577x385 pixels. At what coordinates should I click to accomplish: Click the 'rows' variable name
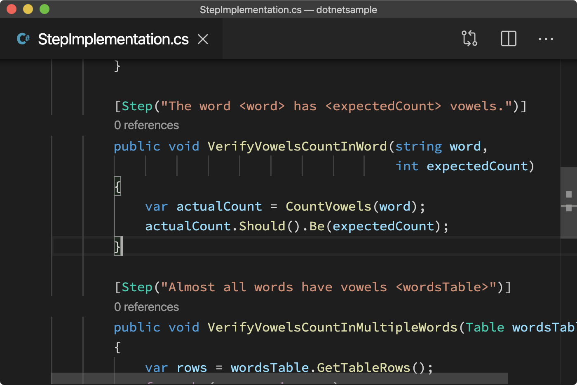[x=192, y=368]
